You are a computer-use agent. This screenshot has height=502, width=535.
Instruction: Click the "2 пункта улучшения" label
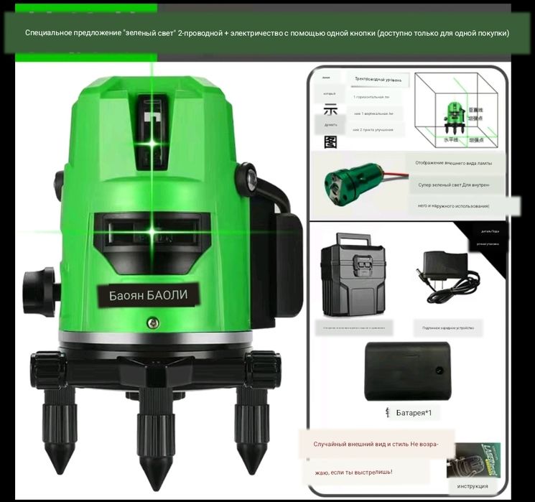tap(373, 130)
